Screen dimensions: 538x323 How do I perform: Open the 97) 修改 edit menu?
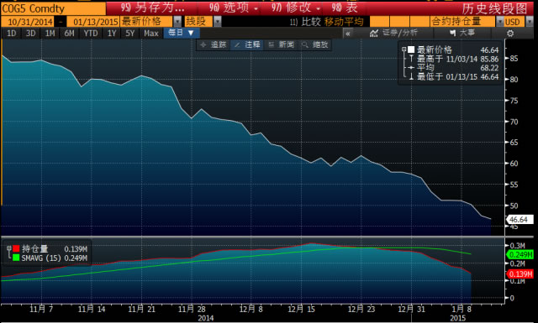[296, 8]
